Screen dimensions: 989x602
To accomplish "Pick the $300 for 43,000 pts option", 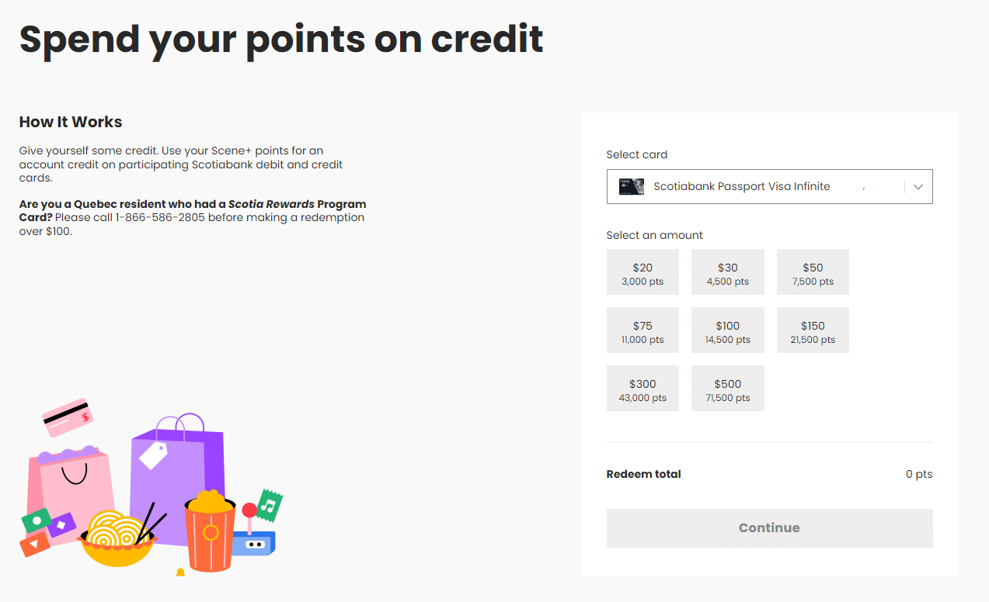I will coord(643,389).
